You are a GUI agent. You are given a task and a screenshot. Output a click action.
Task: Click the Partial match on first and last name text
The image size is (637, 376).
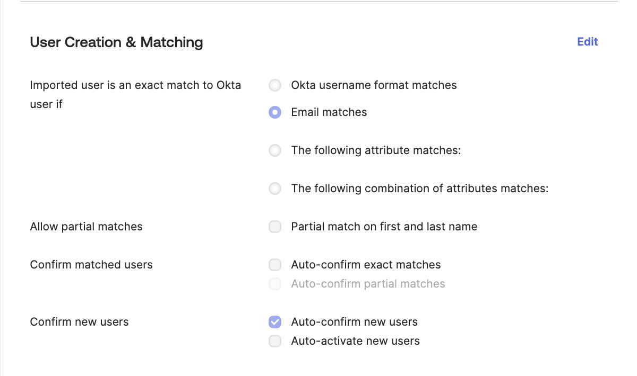(384, 227)
